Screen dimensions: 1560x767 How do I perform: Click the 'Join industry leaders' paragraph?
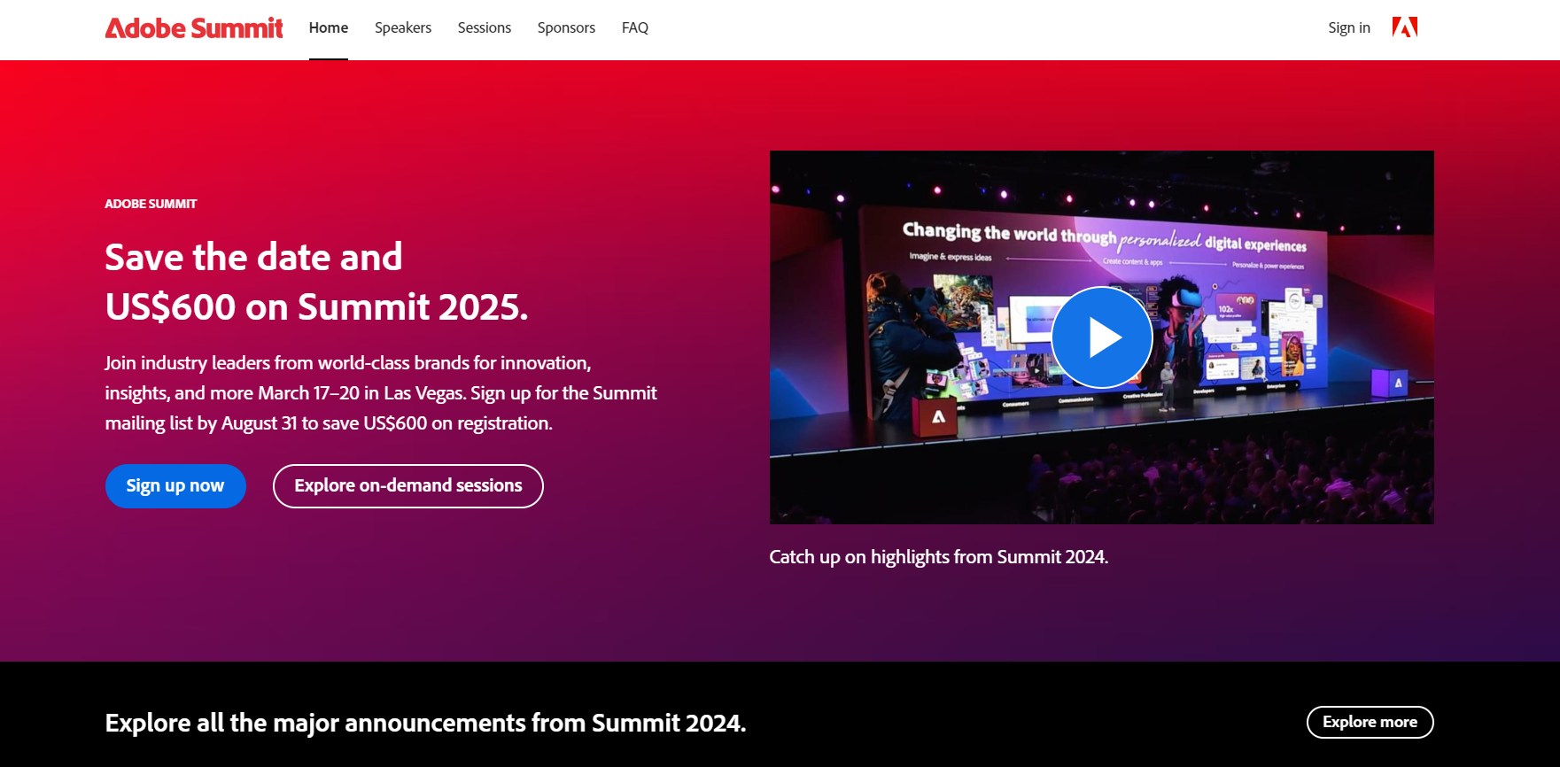coord(381,393)
